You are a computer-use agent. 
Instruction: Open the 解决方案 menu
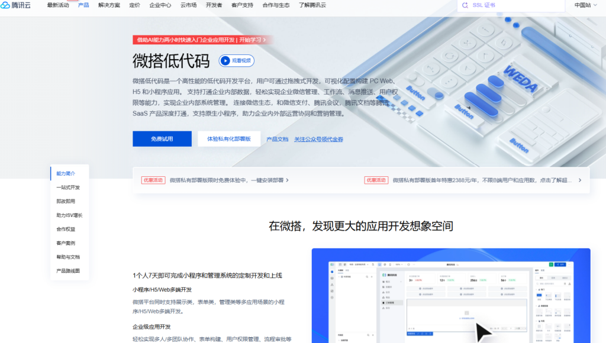point(109,5)
